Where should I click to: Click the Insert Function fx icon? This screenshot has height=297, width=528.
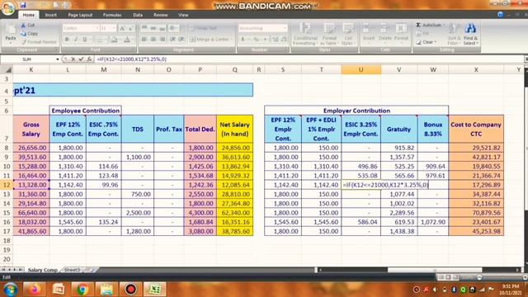(89, 59)
